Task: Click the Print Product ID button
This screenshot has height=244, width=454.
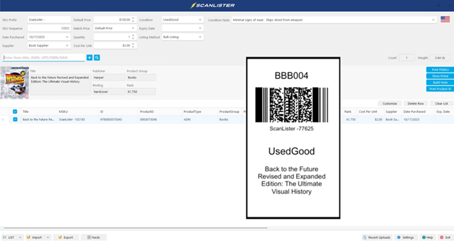Action: (440, 89)
